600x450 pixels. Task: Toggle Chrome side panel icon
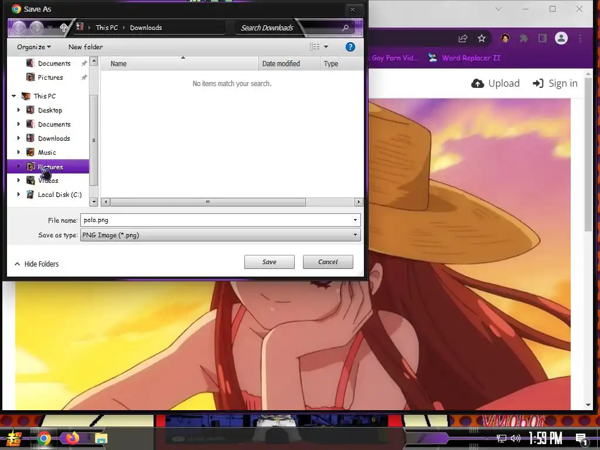click(542, 38)
